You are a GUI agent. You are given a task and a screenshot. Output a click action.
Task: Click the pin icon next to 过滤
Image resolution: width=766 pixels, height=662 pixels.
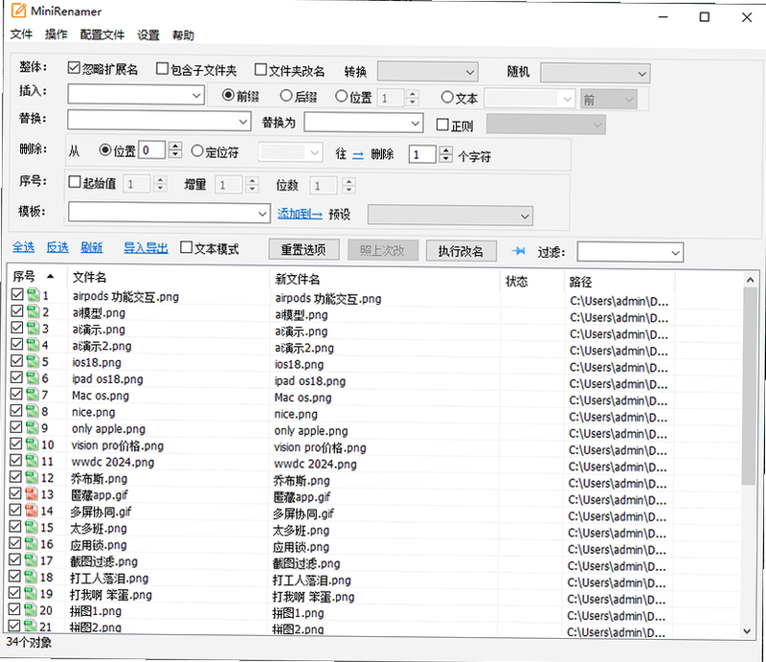[x=518, y=251]
